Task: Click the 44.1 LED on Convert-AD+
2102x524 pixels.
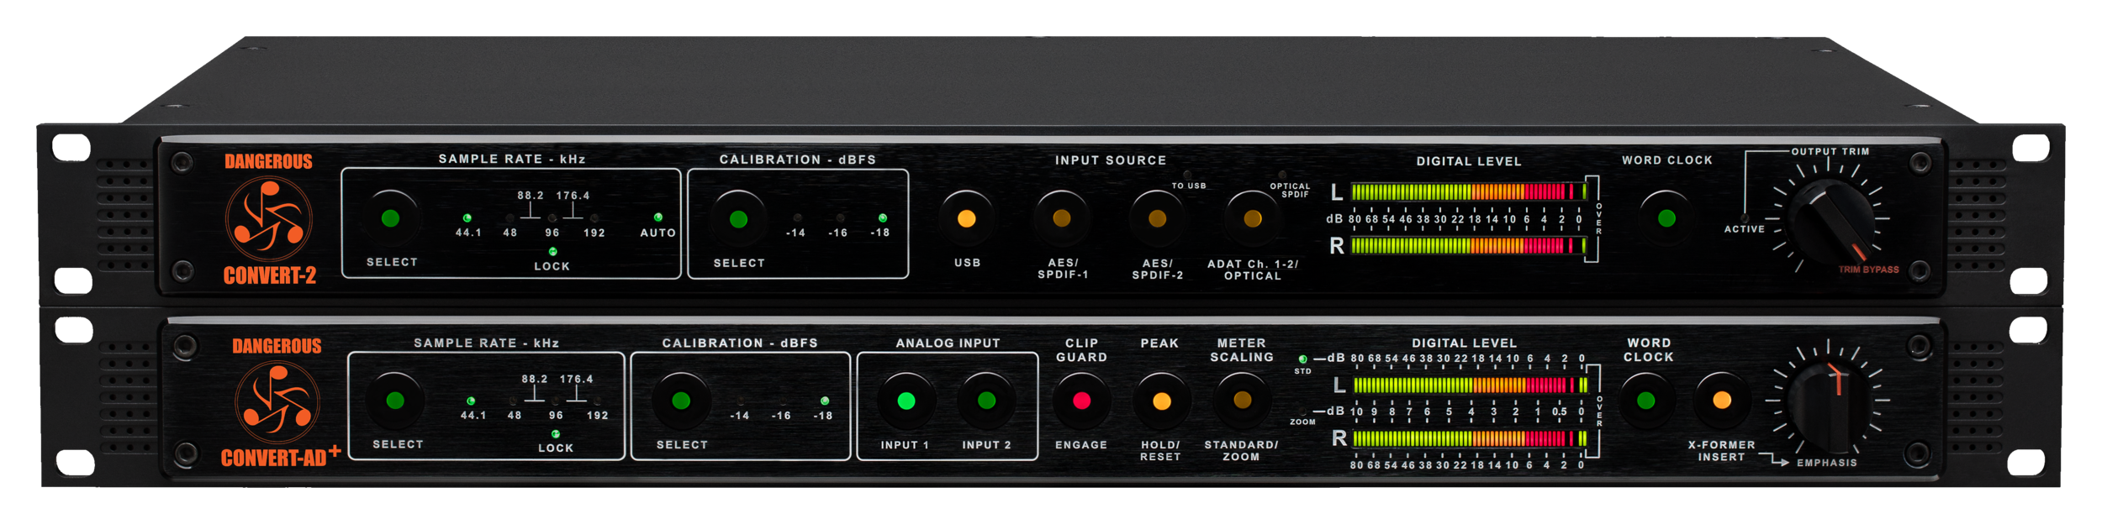Action: pos(471,401)
